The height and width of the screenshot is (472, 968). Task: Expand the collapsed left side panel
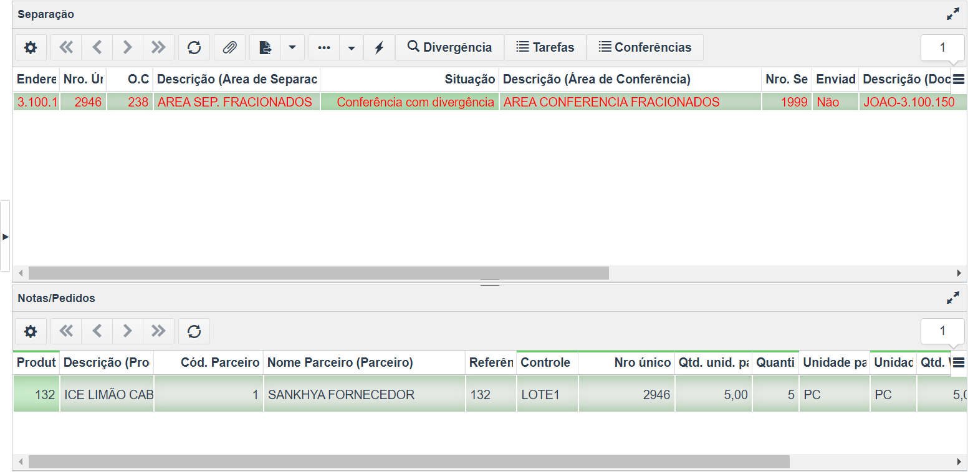click(x=5, y=236)
